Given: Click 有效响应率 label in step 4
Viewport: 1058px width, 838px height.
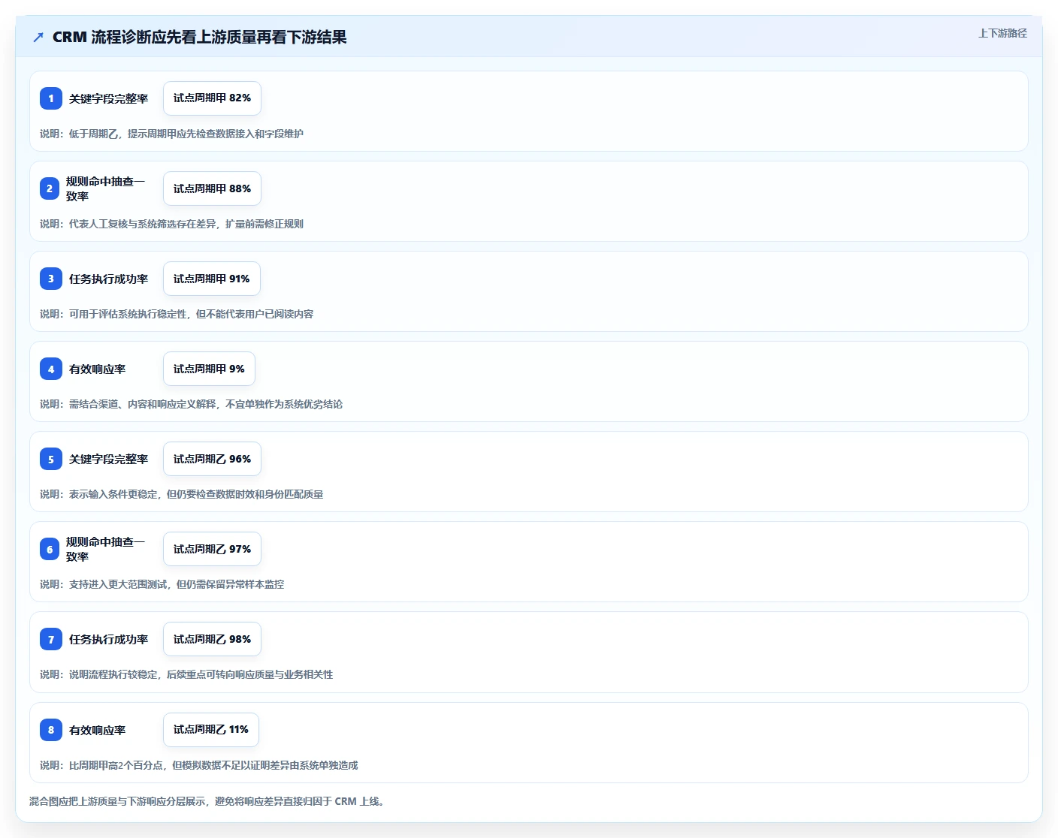Looking at the screenshot, I should click(x=97, y=369).
